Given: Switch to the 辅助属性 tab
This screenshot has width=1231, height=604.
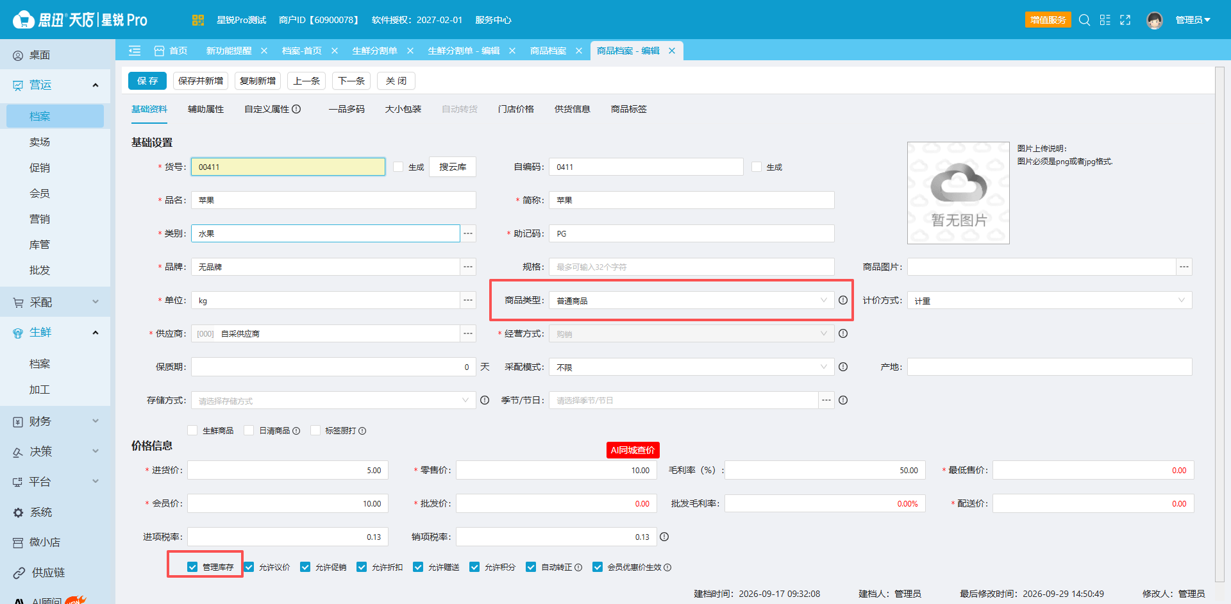Looking at the screenshot, I should pyautogui.click(x=206, y=109).
